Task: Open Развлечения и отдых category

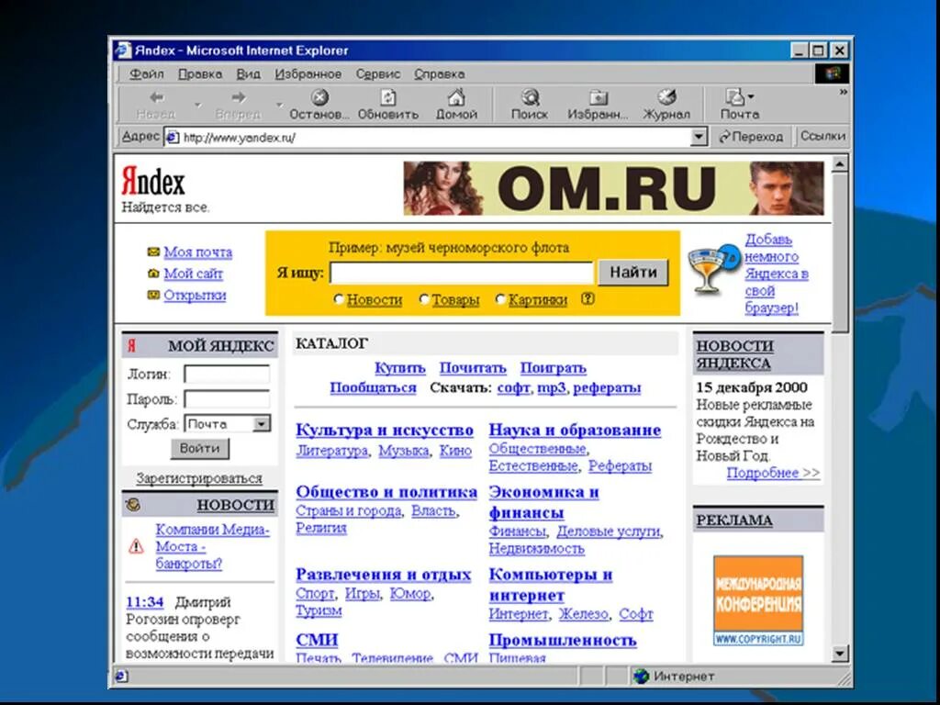Action: (383, 575)
